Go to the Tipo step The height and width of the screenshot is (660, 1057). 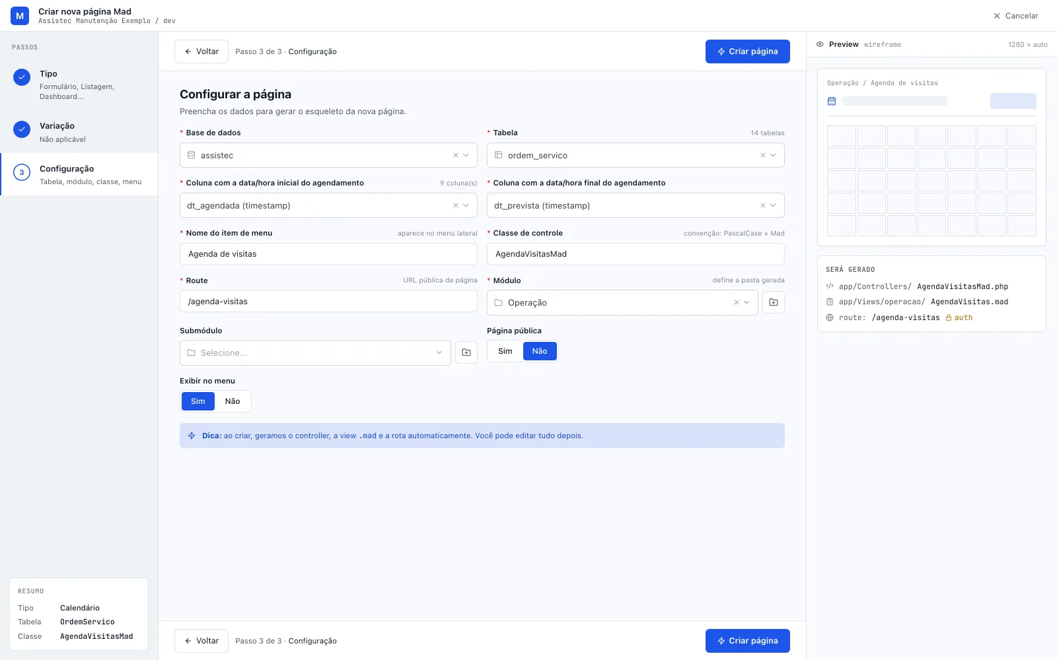79,84
